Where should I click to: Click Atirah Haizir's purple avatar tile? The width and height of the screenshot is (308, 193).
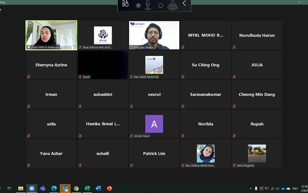tap(154, 124)
